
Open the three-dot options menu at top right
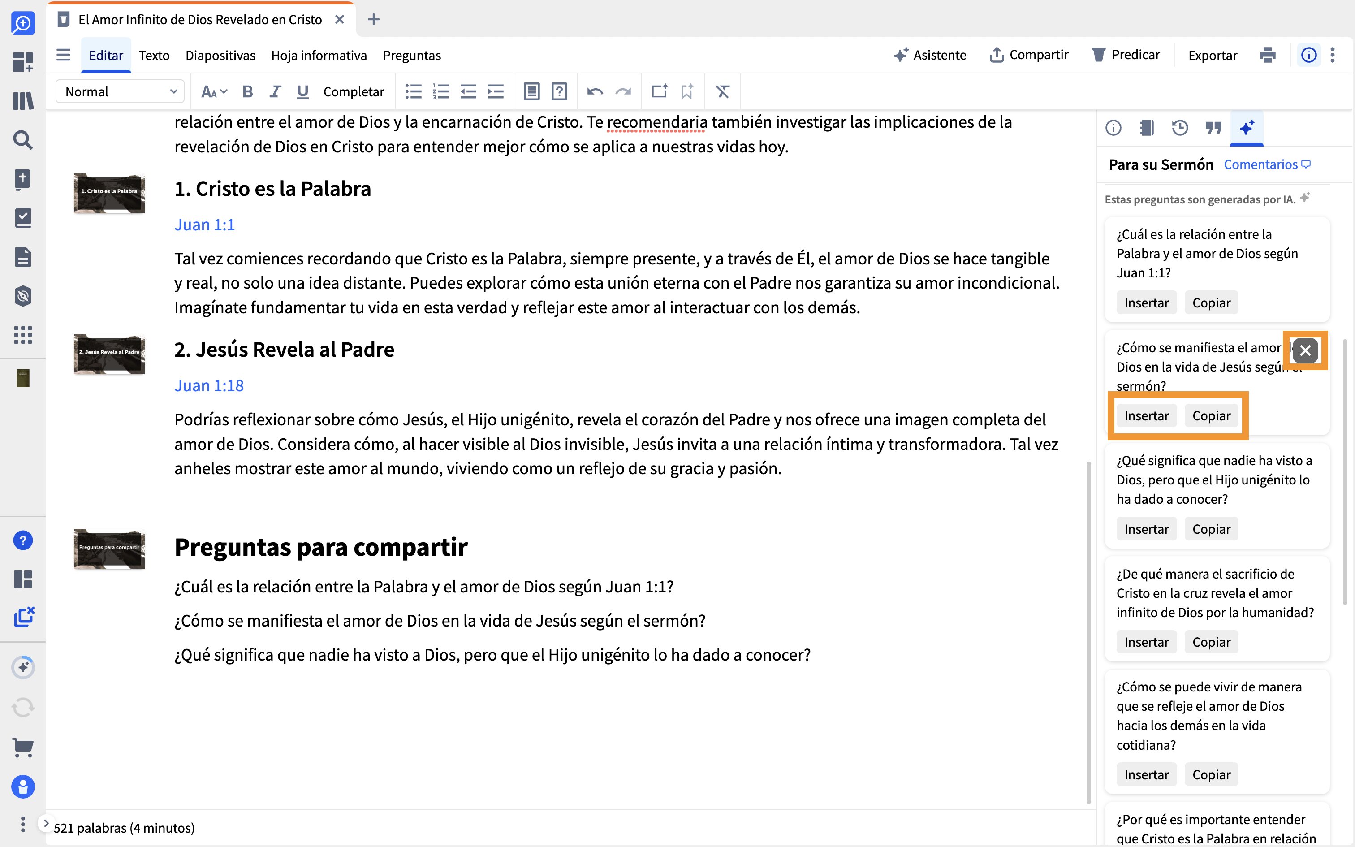pyautogui.click(x=1333, y=55)
